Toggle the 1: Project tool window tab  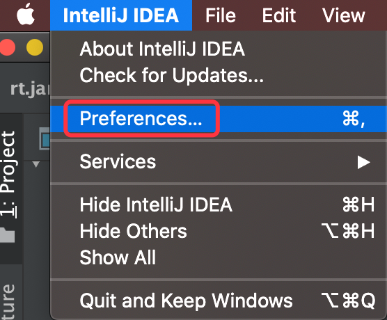pos(8,175)
